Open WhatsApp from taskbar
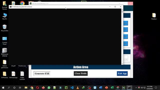The width and height of the screenshot is (160, 90). tap(49, 88)
